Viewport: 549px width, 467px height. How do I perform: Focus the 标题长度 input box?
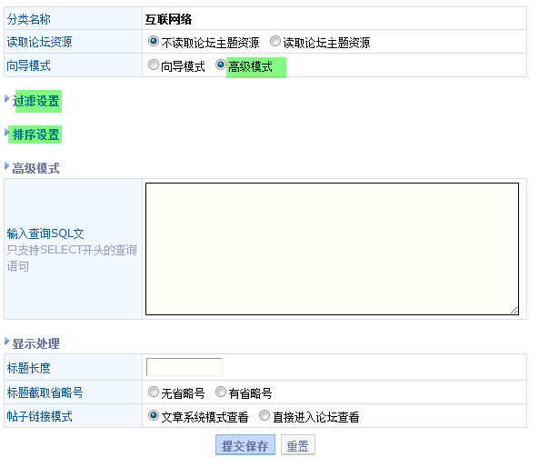[184, 367]
